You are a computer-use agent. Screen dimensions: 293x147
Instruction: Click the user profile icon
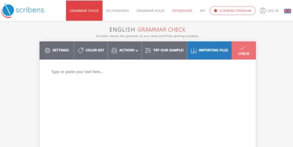pos(262,11)
